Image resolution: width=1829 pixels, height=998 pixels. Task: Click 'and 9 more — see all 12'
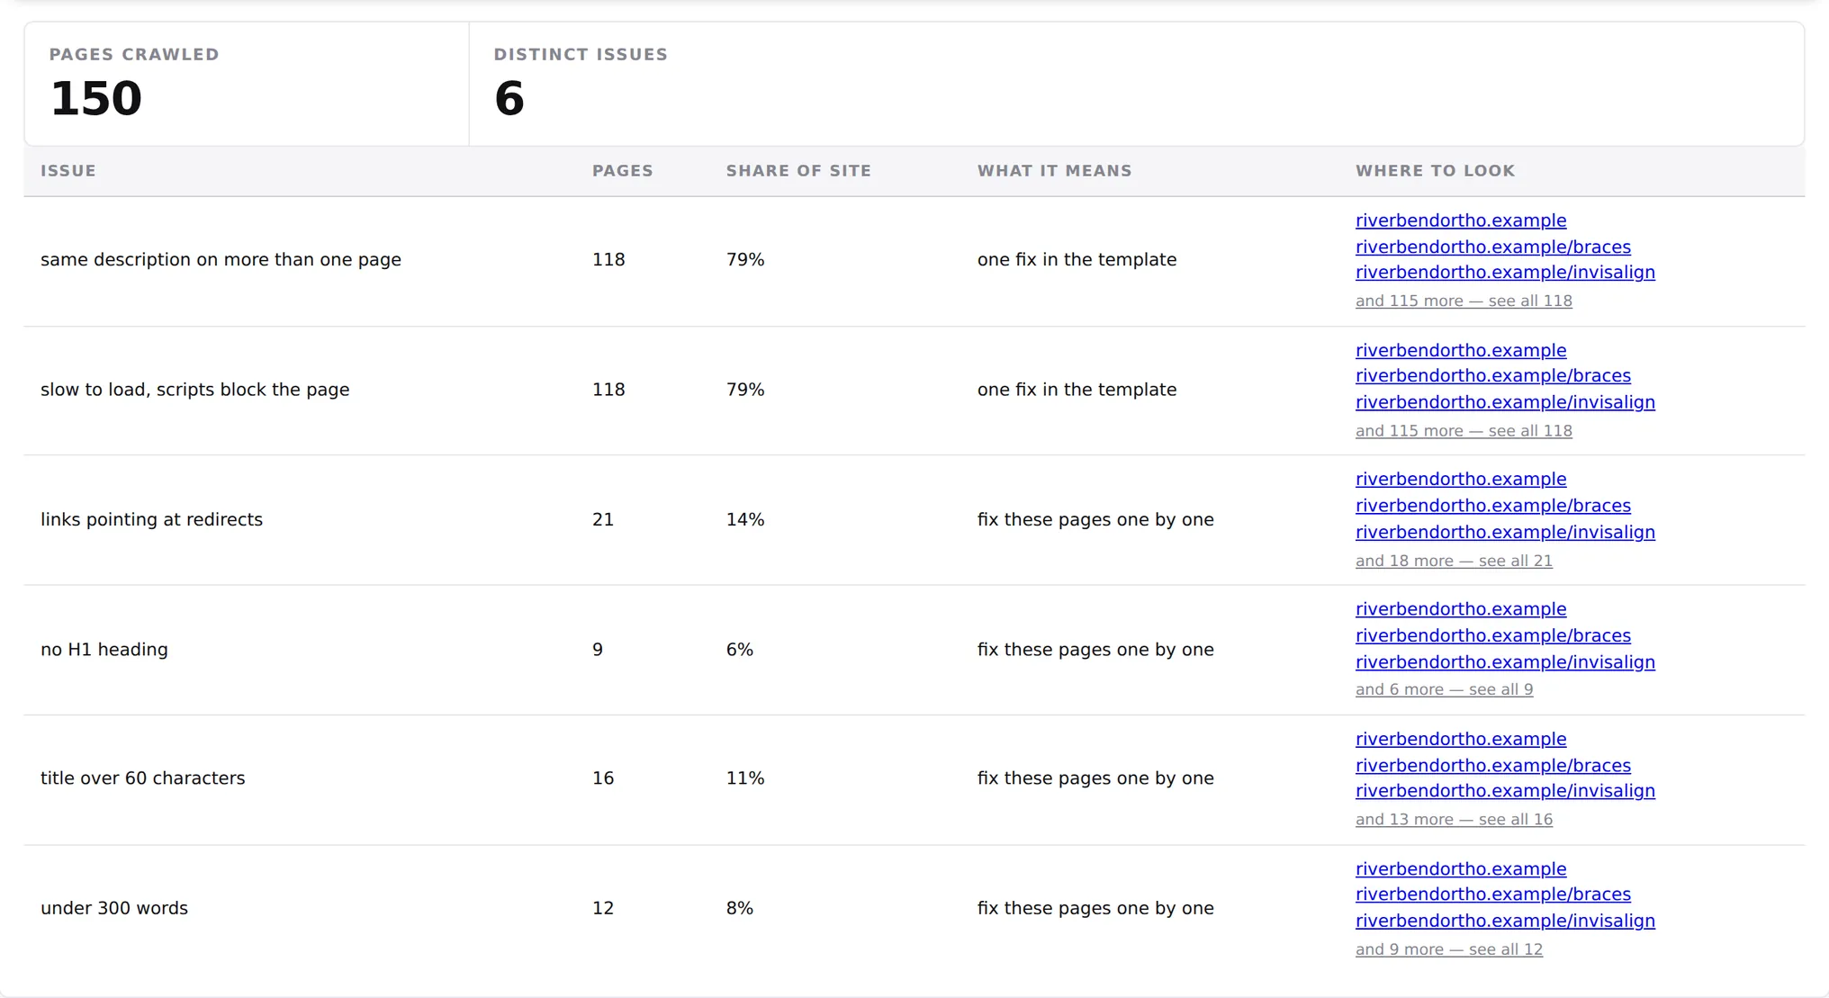coord(1448,949)
